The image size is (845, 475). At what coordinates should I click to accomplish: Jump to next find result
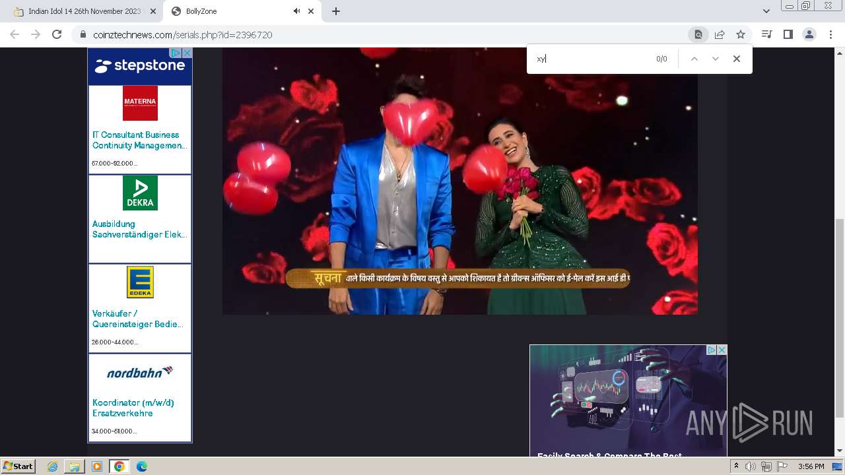click(715, 59)
